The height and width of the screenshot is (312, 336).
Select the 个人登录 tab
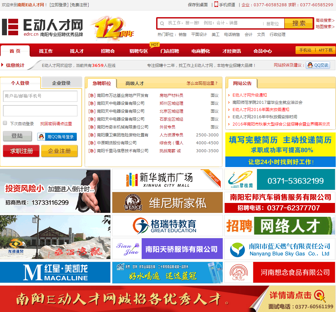click(20, 83)
